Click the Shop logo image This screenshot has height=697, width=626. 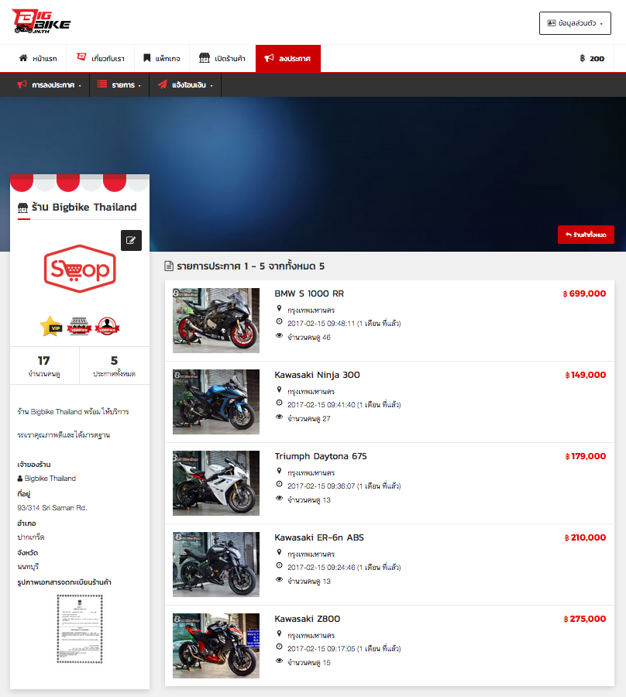[80, 269]
